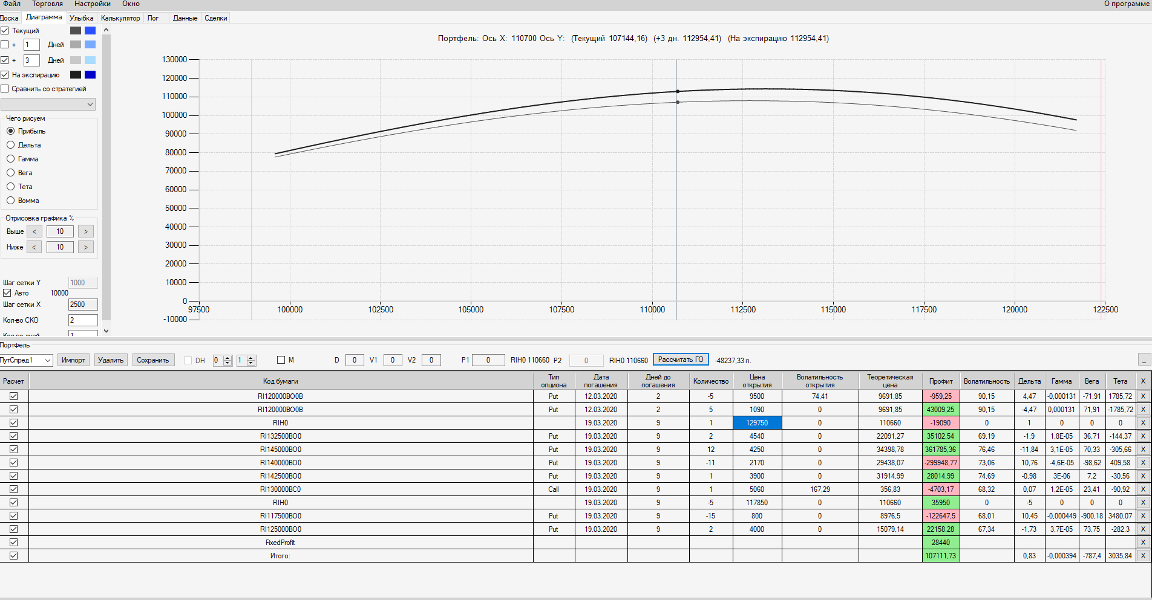Click the Импорт button

click(x=74, y=360)
